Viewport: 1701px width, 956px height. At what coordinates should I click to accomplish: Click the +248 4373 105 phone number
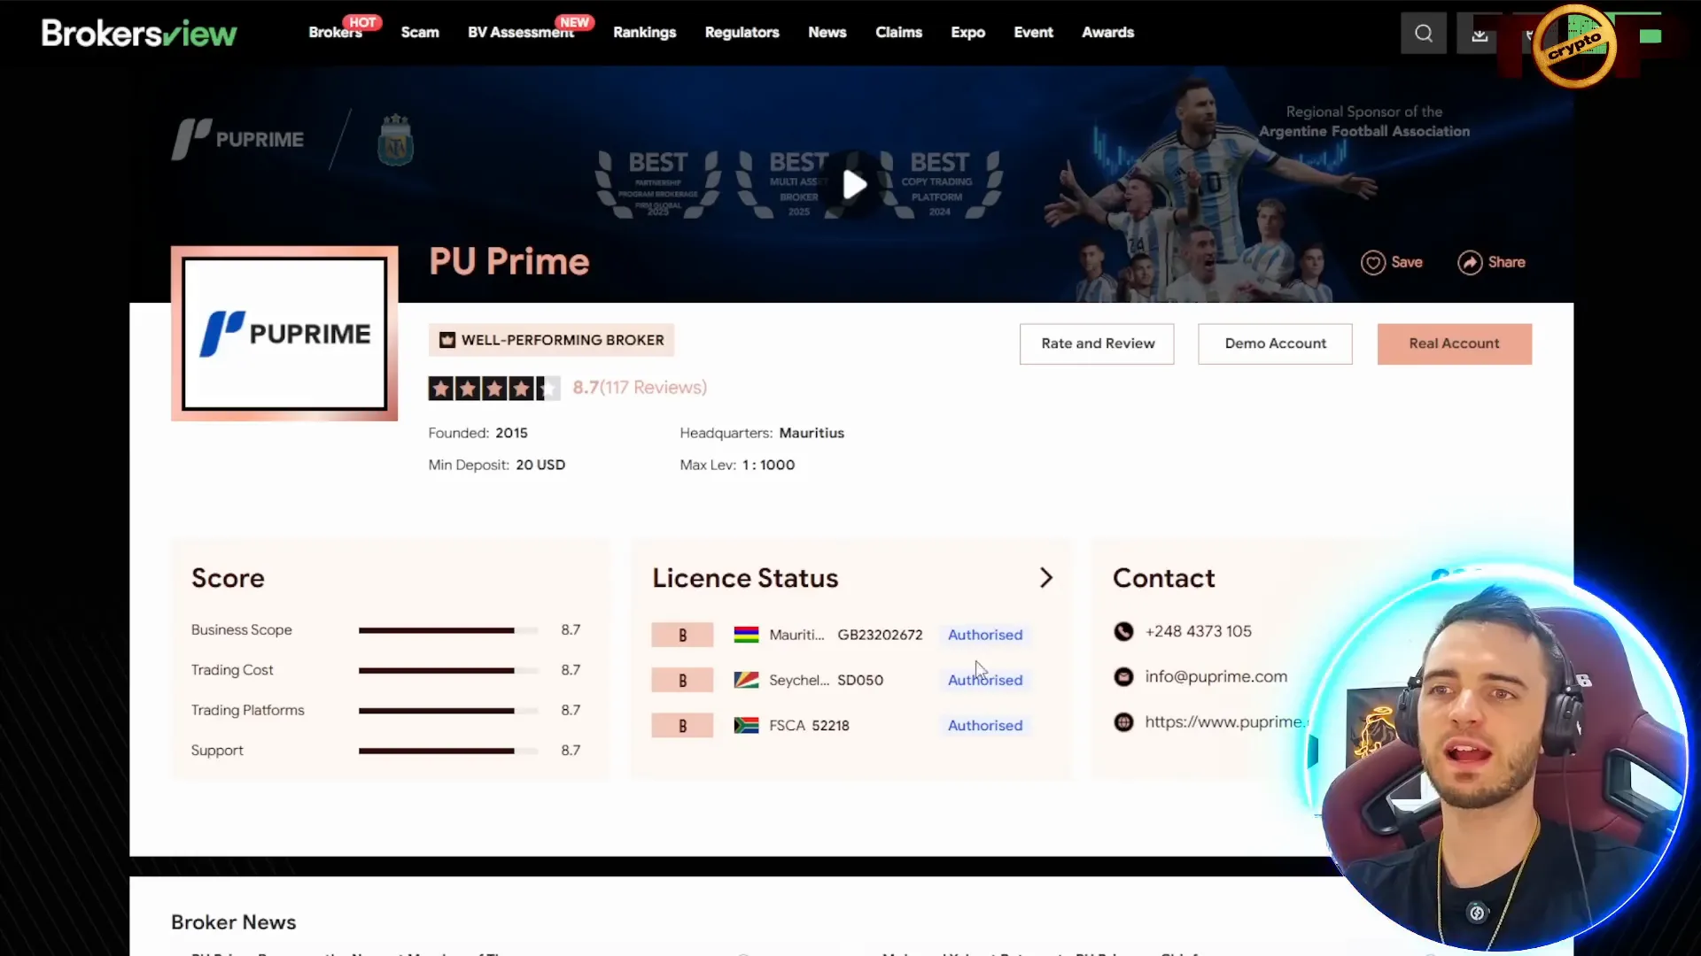[1199, 631]
